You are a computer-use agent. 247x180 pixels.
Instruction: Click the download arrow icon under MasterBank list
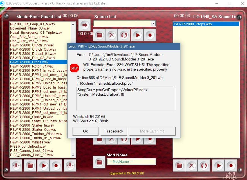click(x=70, y=165)
